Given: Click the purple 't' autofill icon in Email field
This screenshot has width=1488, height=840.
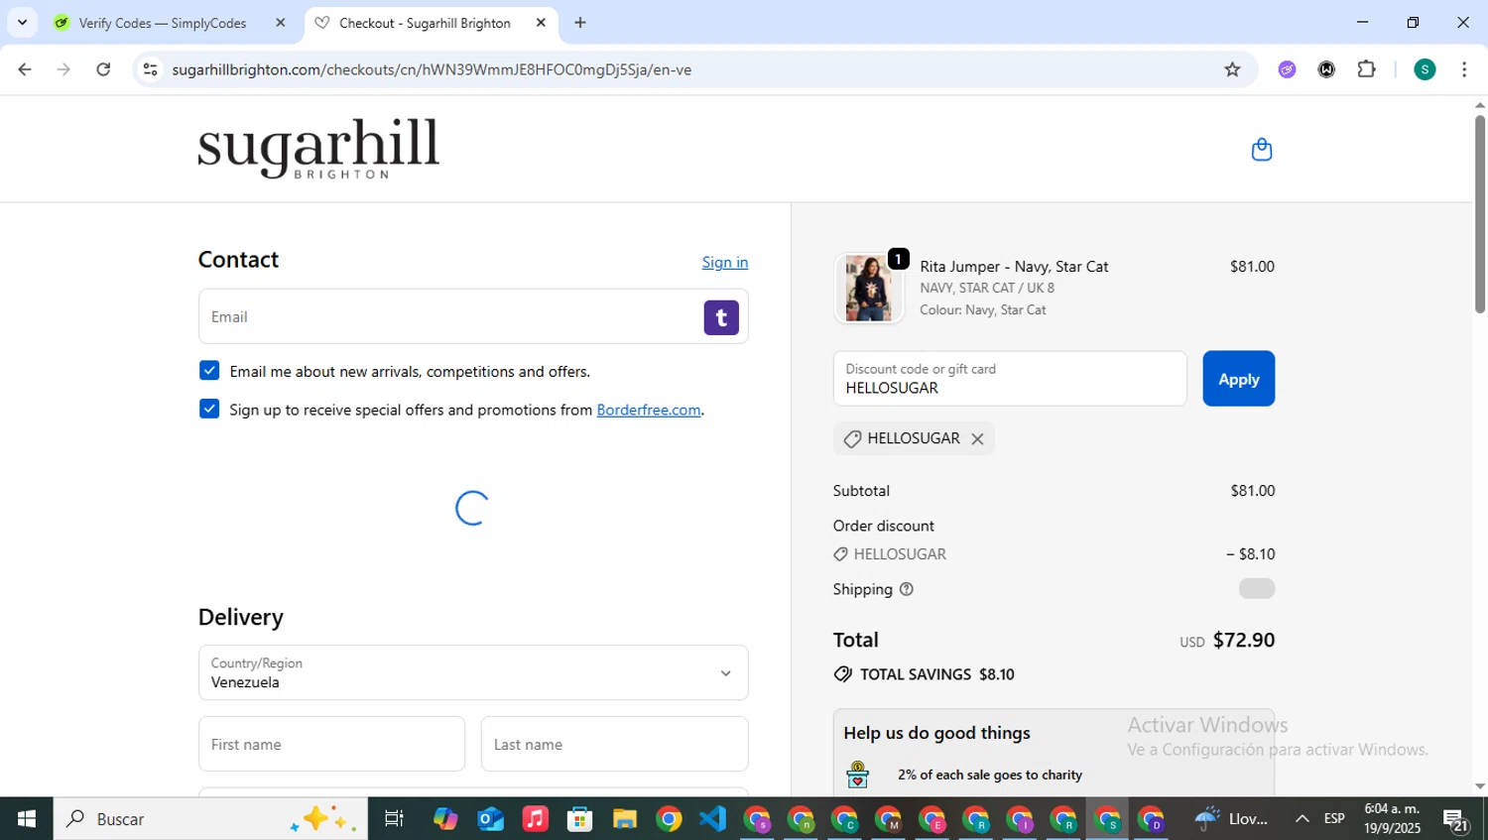Looking at the screenshot, I should (x=721, y=317).
